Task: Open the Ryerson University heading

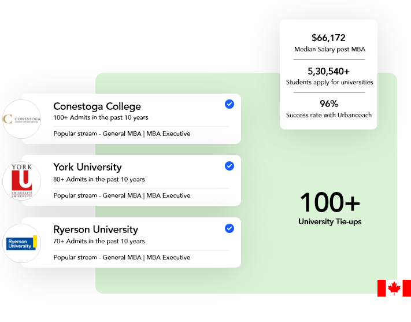Action: pyautogui.click(x=96, y=230)
